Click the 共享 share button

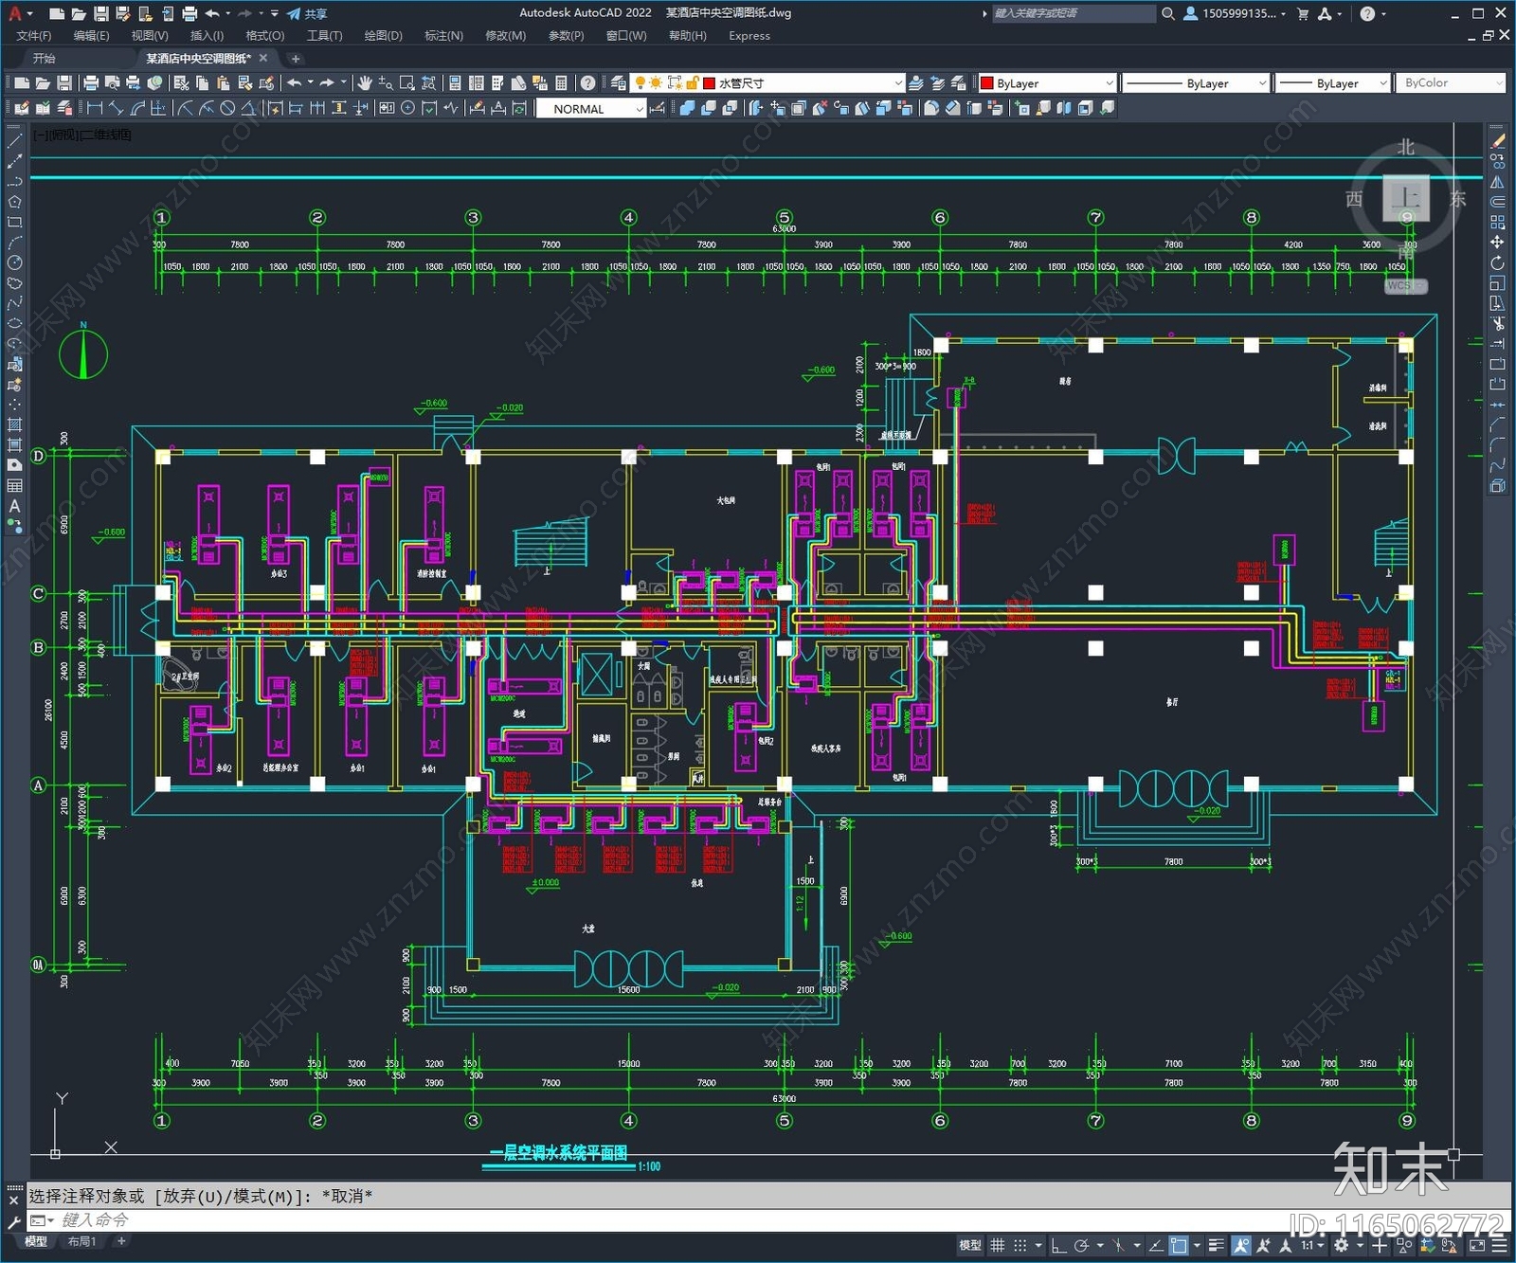(x=307, y=13)
